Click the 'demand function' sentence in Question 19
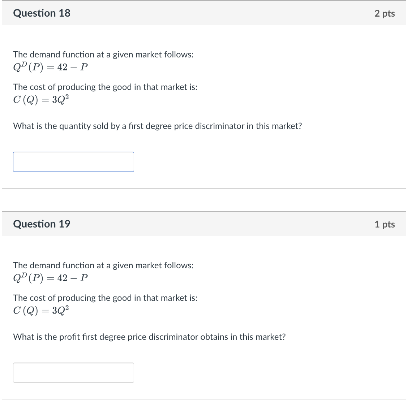The image size is (407, 403). (103, 265)
